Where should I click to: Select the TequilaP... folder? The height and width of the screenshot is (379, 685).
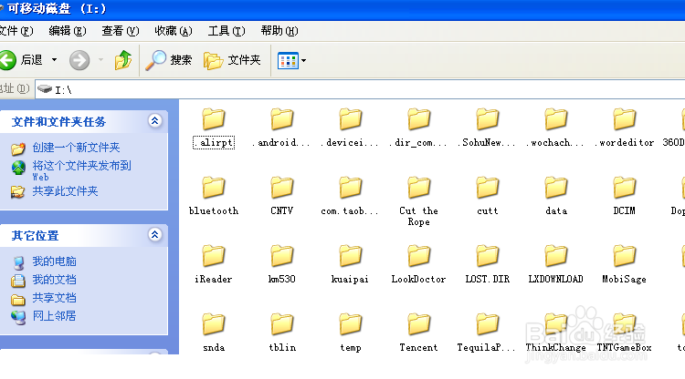pyautogui.click(x=487, y=333)
